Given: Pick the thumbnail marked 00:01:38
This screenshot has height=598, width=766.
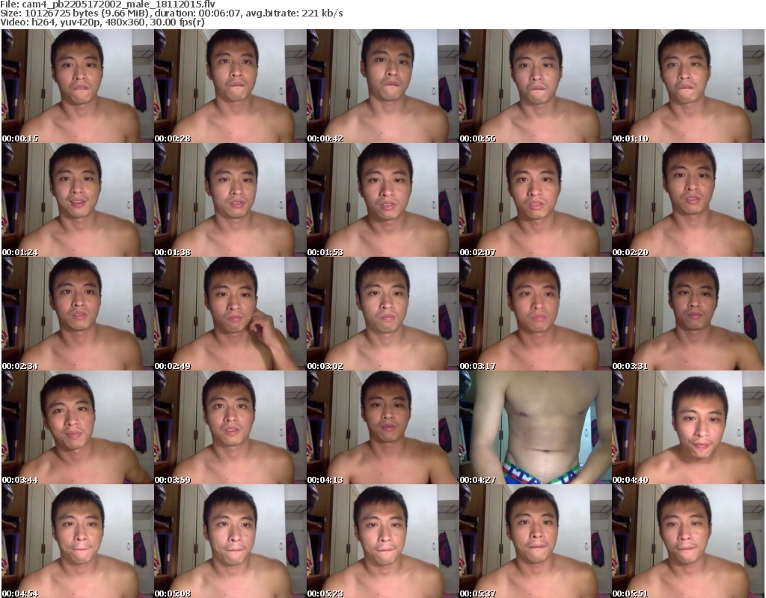Looking at the screenshot, I should (x=230, y=200).
